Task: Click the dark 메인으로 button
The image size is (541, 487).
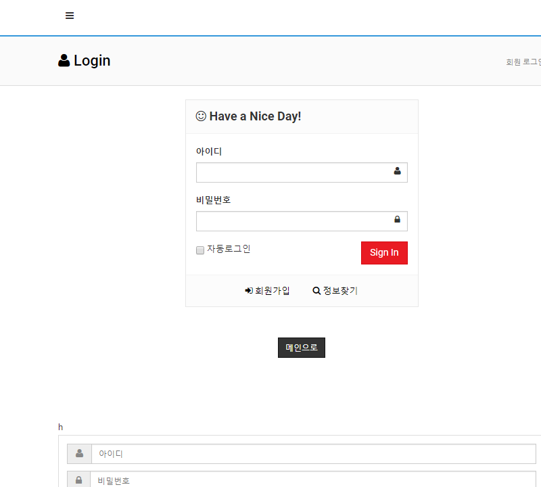Action: click(302, 348)
